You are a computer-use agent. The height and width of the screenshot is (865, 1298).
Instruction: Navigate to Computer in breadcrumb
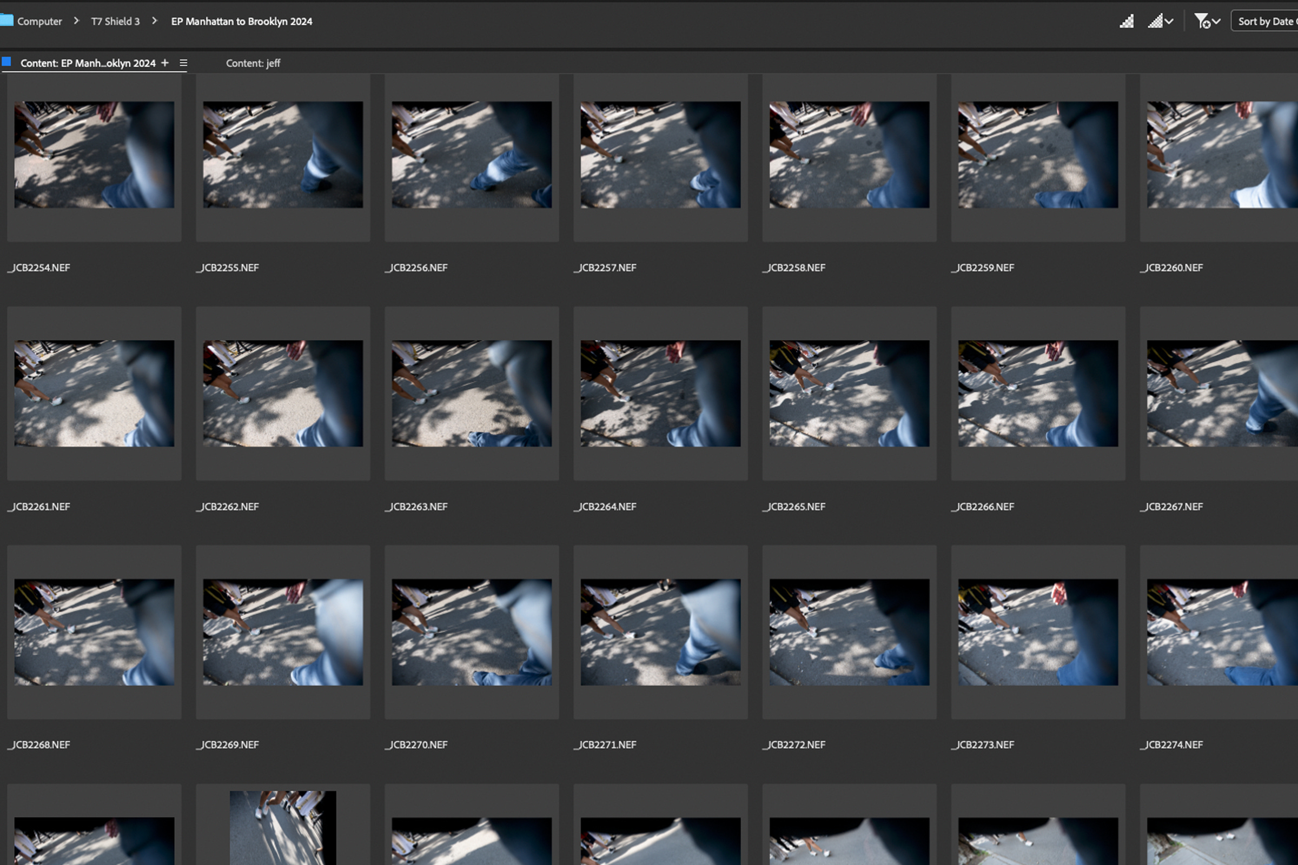[x=39, y=22]
